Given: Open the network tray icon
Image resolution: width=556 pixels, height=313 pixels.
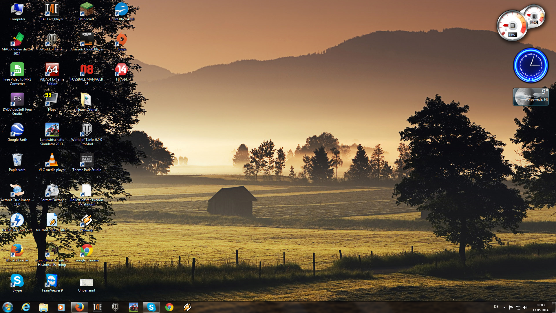Looking at the screenshot, I should [x=518, y=307].
